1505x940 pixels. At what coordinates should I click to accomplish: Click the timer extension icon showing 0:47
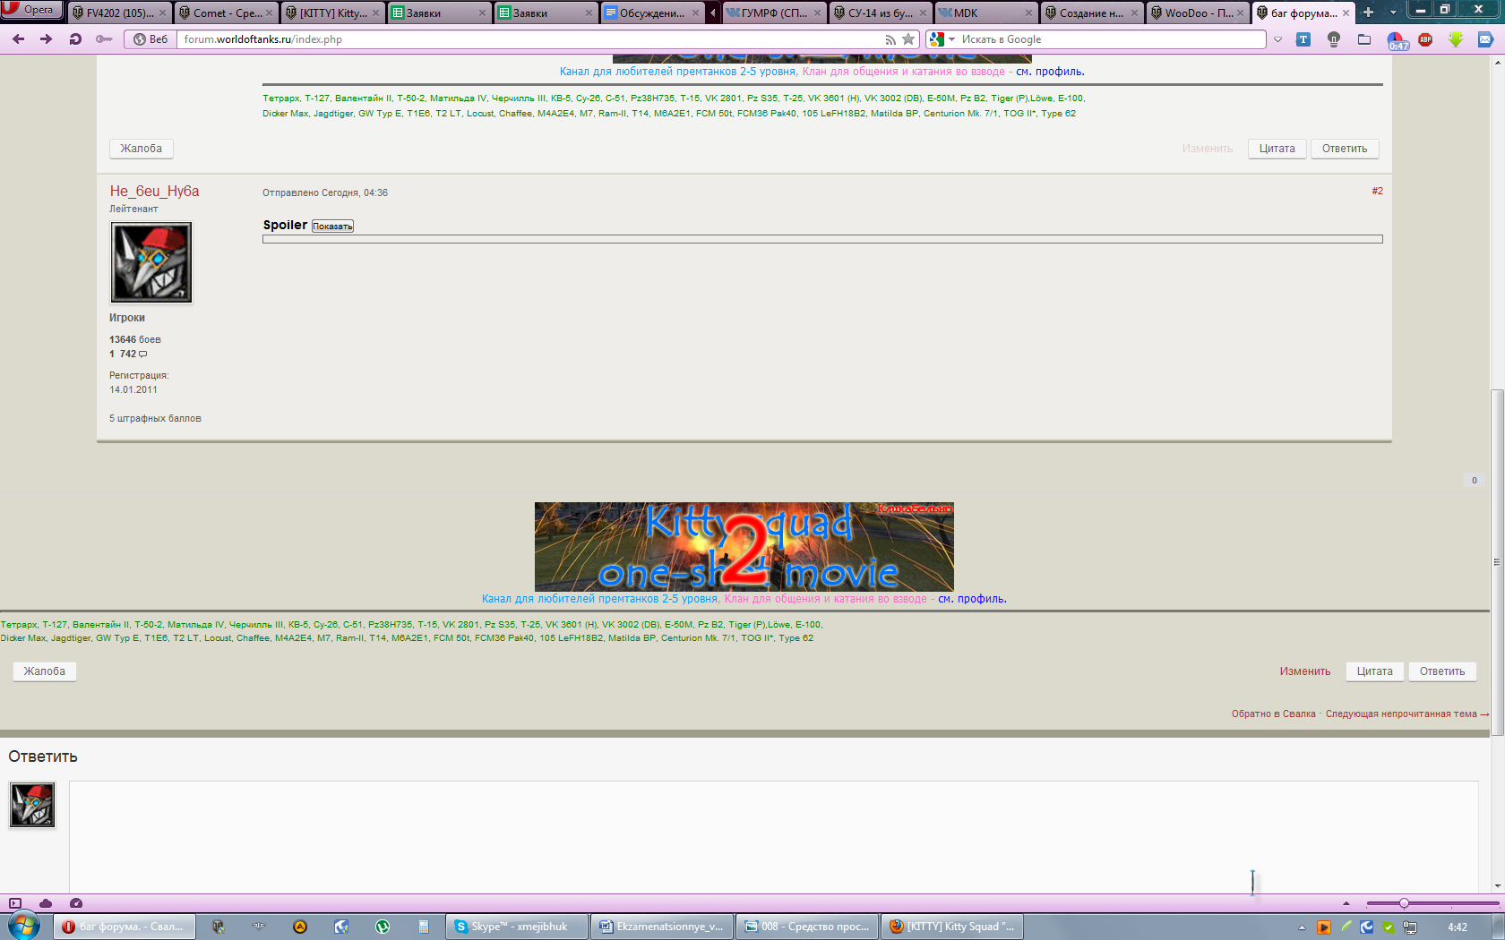[1397, 41]
